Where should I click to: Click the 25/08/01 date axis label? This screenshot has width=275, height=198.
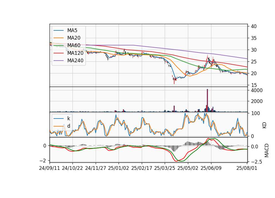[247, 168]
